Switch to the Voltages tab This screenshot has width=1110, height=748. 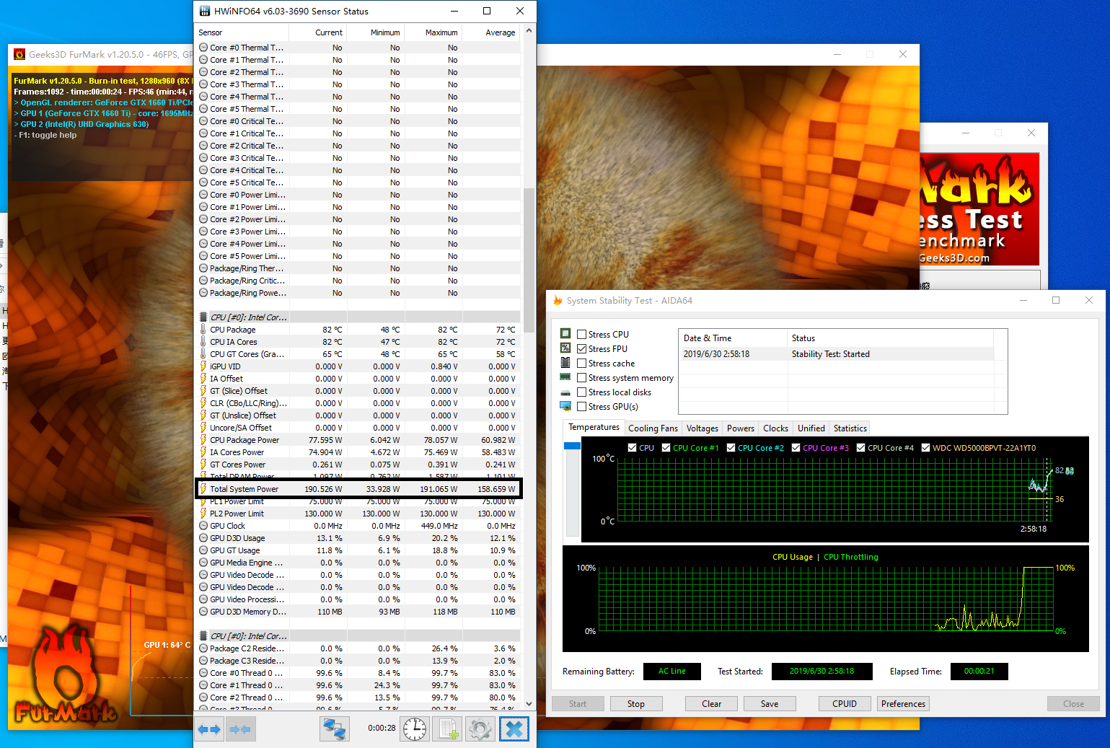coord(702,428)
